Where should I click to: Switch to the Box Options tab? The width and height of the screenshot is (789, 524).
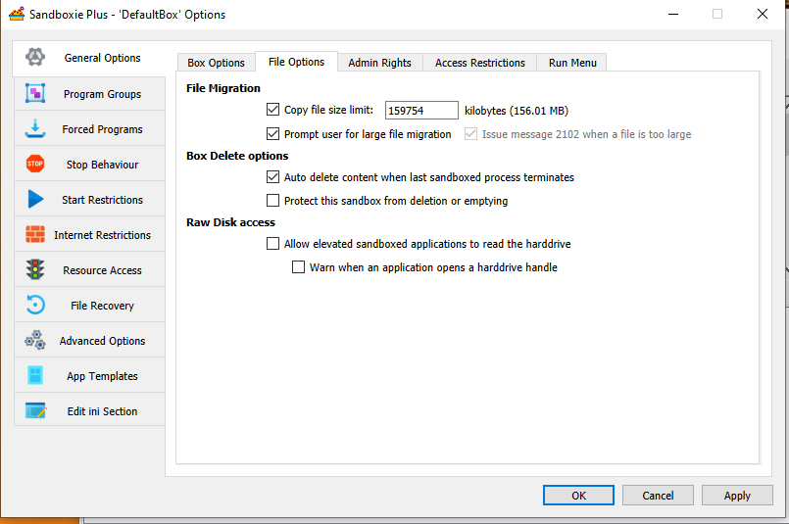click(x=216, y=63)
